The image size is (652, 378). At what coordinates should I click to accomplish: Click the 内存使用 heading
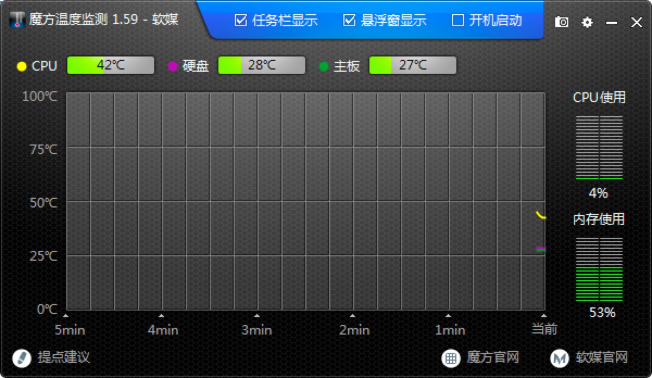pyautogui.click(x=599, y=219)
